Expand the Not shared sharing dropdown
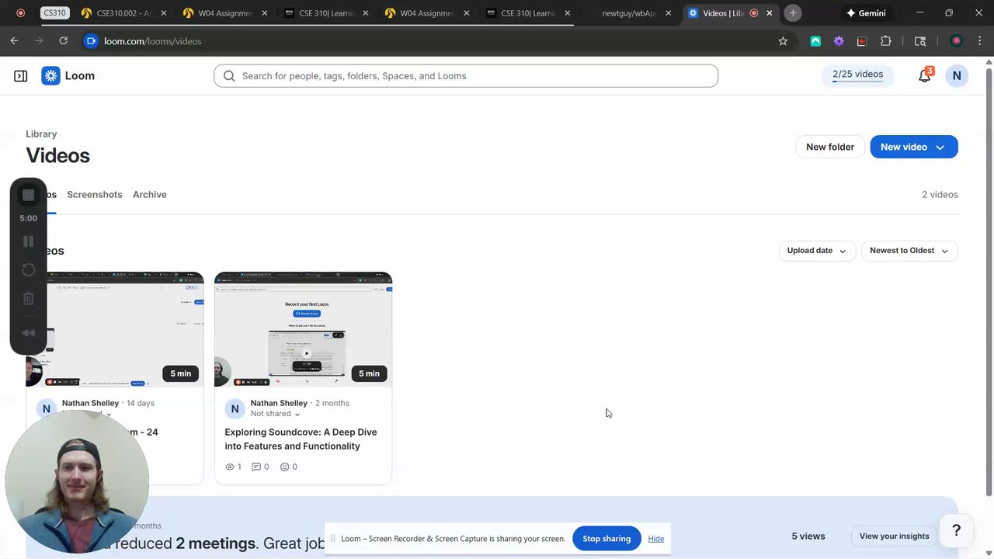Image resolution: width=994 pixels, height=559 pixels. coord(275,414)
